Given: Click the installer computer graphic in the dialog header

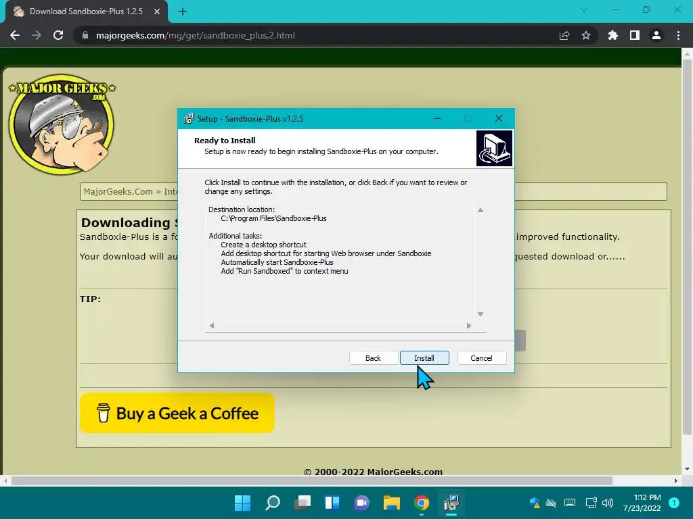Looking at the screenshot, I should tap(494, 148).
